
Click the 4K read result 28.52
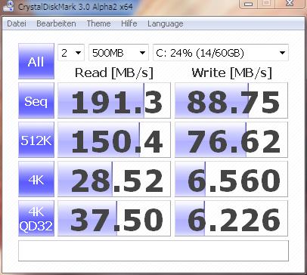point(114,179)
